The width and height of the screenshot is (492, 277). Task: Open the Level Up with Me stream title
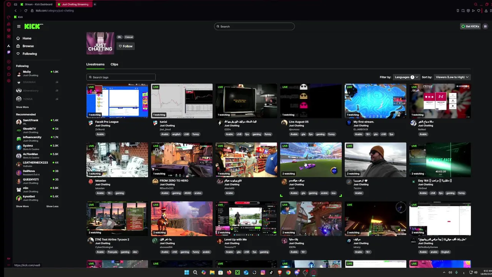tap(236, 240)
